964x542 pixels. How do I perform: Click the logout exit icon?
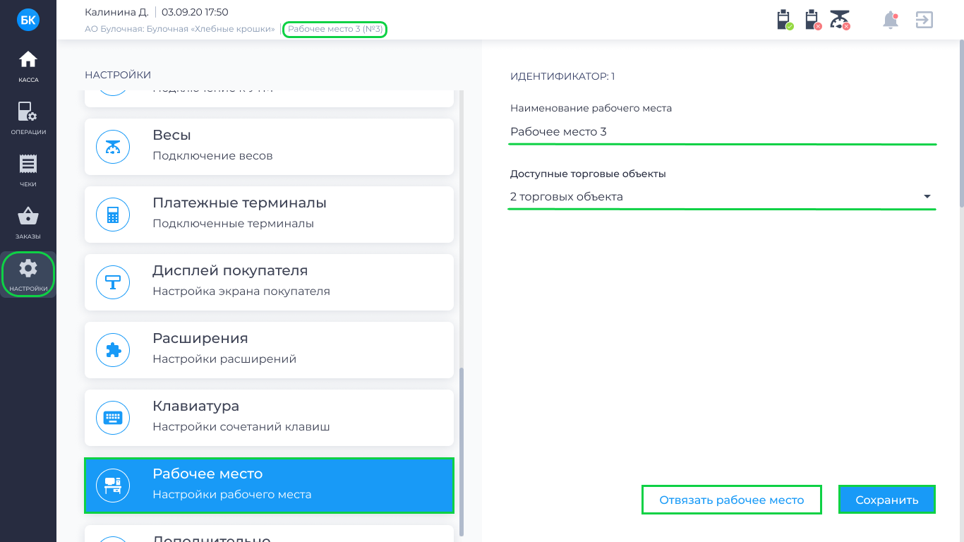924,20
